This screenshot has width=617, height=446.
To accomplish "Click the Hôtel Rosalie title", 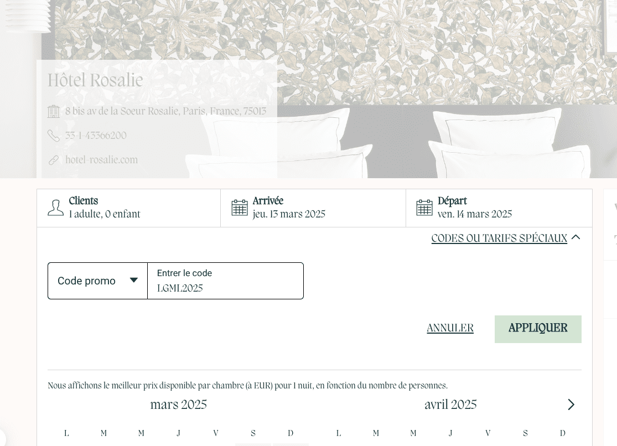I will (x=95, y=80).
